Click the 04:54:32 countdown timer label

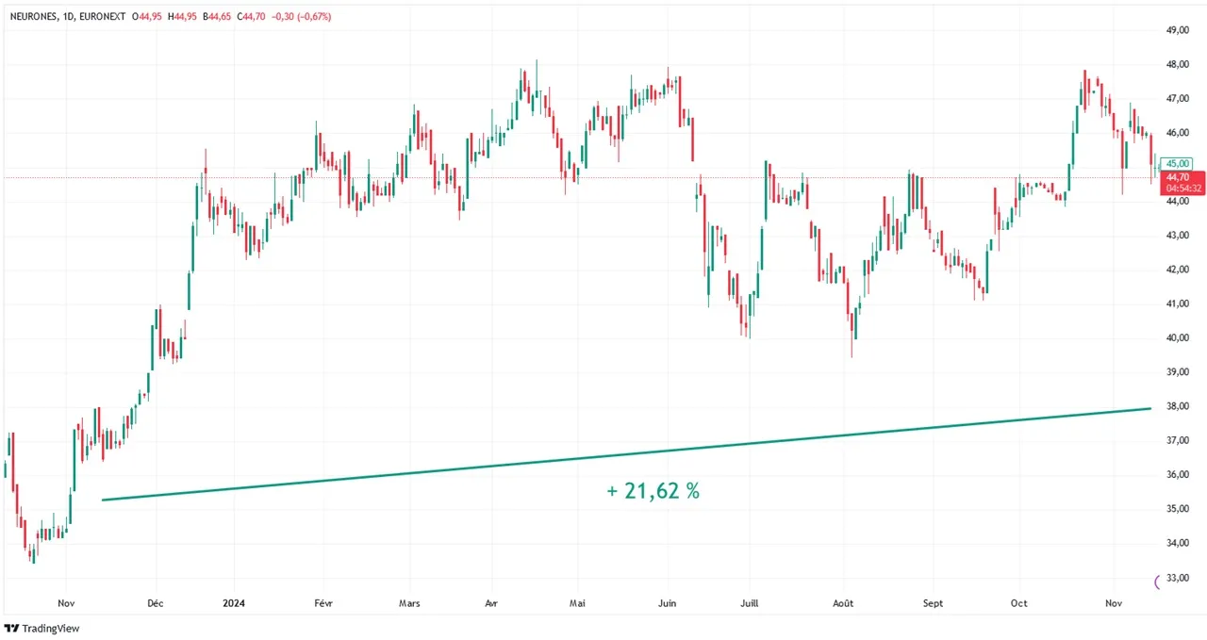click(1182, 188)
